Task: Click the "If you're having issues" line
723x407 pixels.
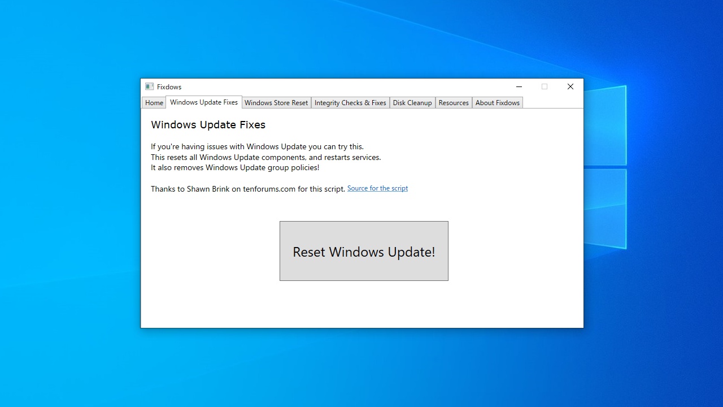Action: [x=257, y=147]
